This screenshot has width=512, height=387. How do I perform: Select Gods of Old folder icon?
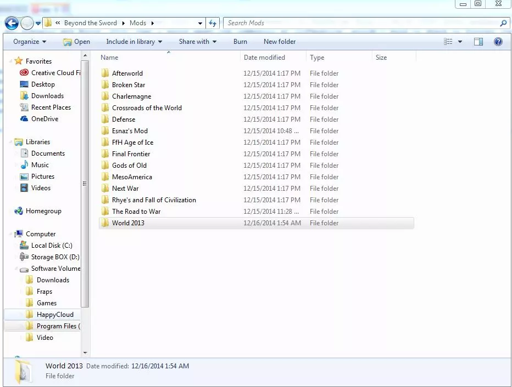[105, 166]
